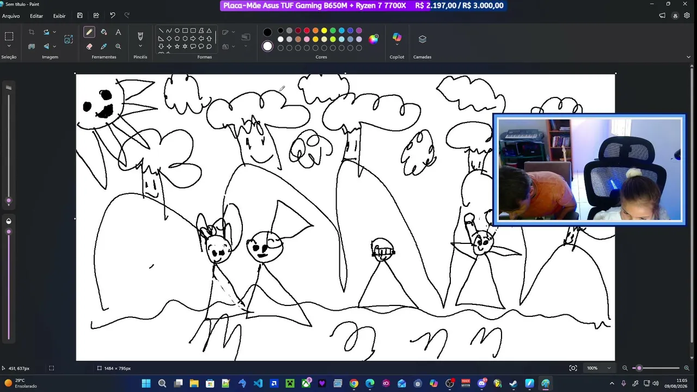Open Steam from the taskbar
Image resolution: width=697 pixels, height=392 pixels.
513,383
